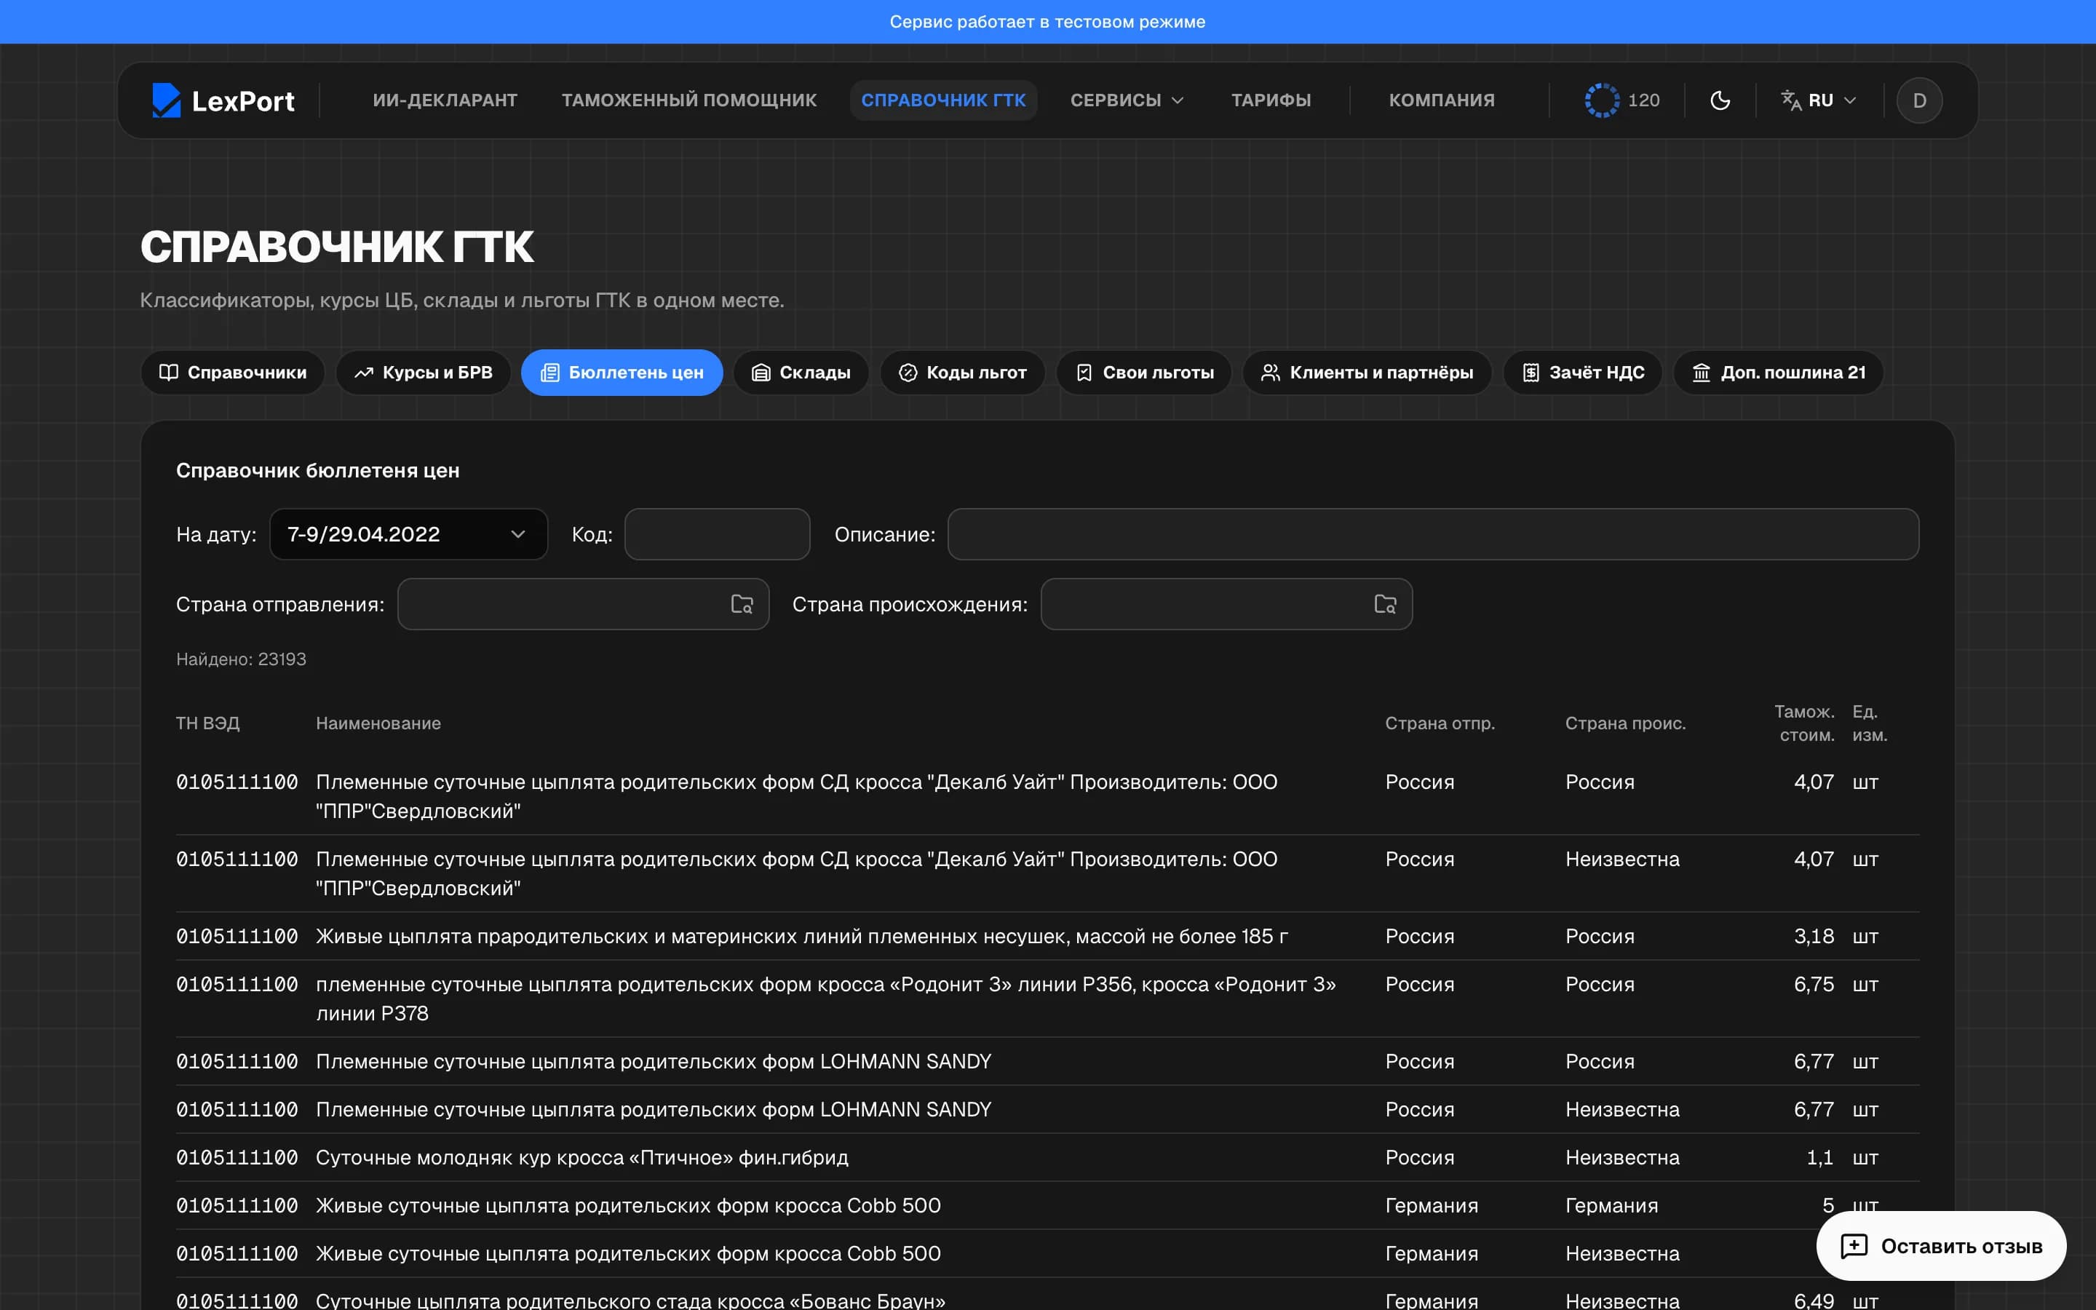
Task: Open the Доп. пошлина 21 tab
Action: [x=1778, y=373]
